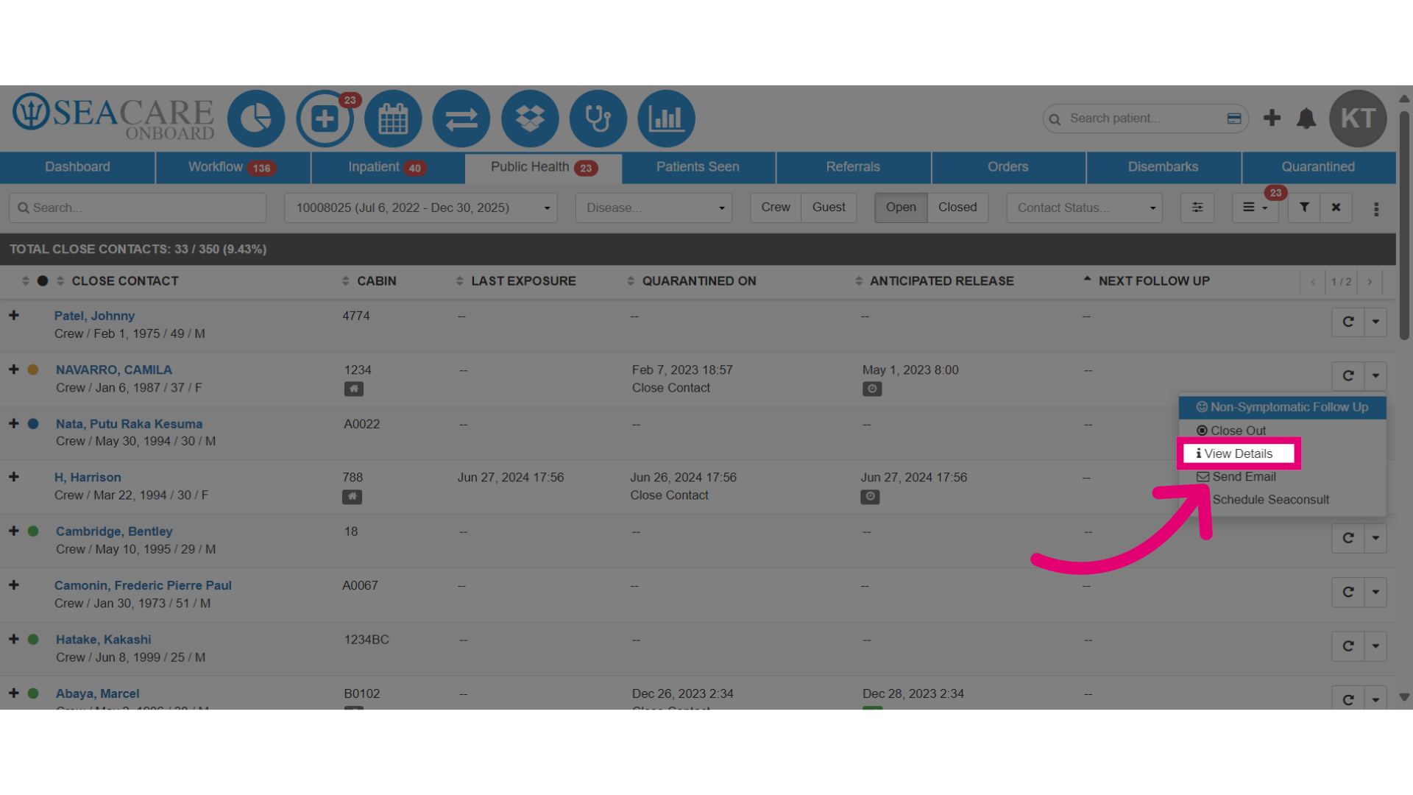Open action dropdown arrow for NAVARRO, CAMILA
Screen dimensions: 1413x795
coord(1375,375)
